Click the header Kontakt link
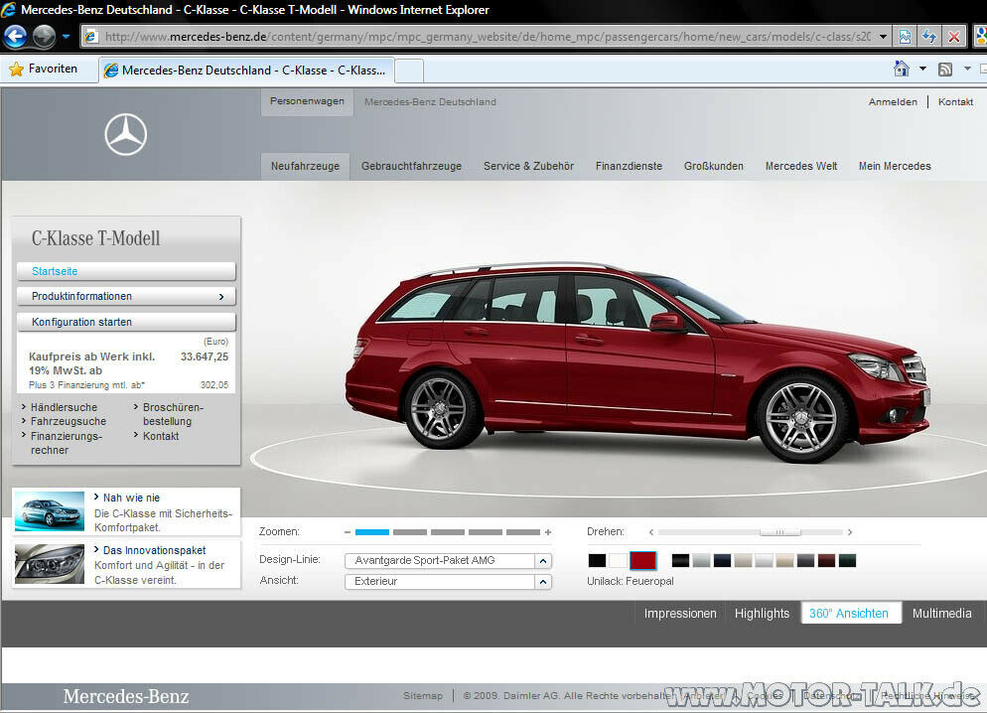 pyautogui.click(x=955, y=102)
